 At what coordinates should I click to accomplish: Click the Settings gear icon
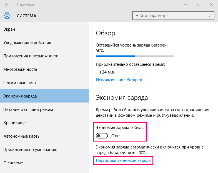click(7, 16)
